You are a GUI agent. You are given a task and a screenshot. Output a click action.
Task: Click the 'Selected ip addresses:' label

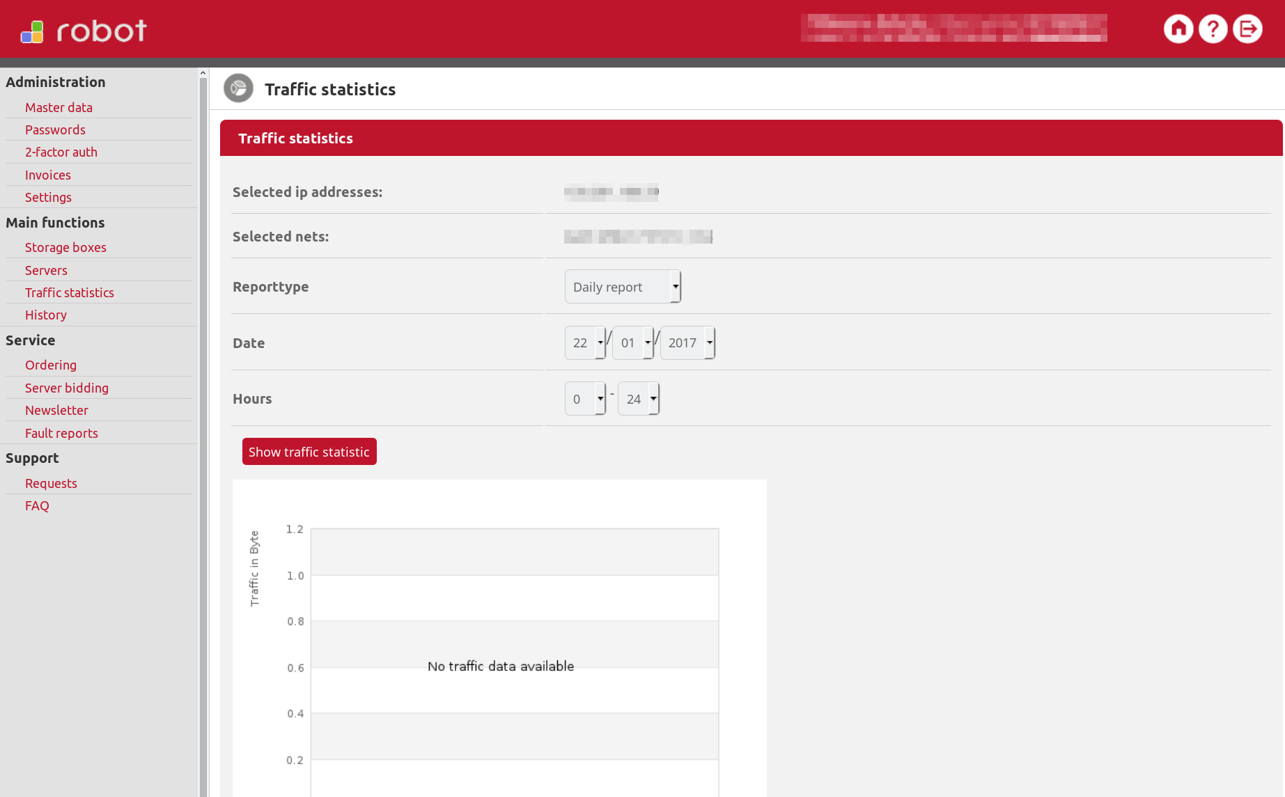[x=307, y=192]
